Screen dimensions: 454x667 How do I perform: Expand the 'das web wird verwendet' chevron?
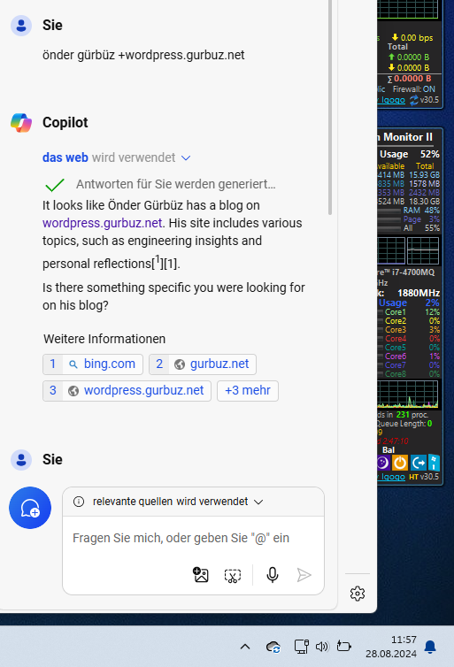pos(186,157)
